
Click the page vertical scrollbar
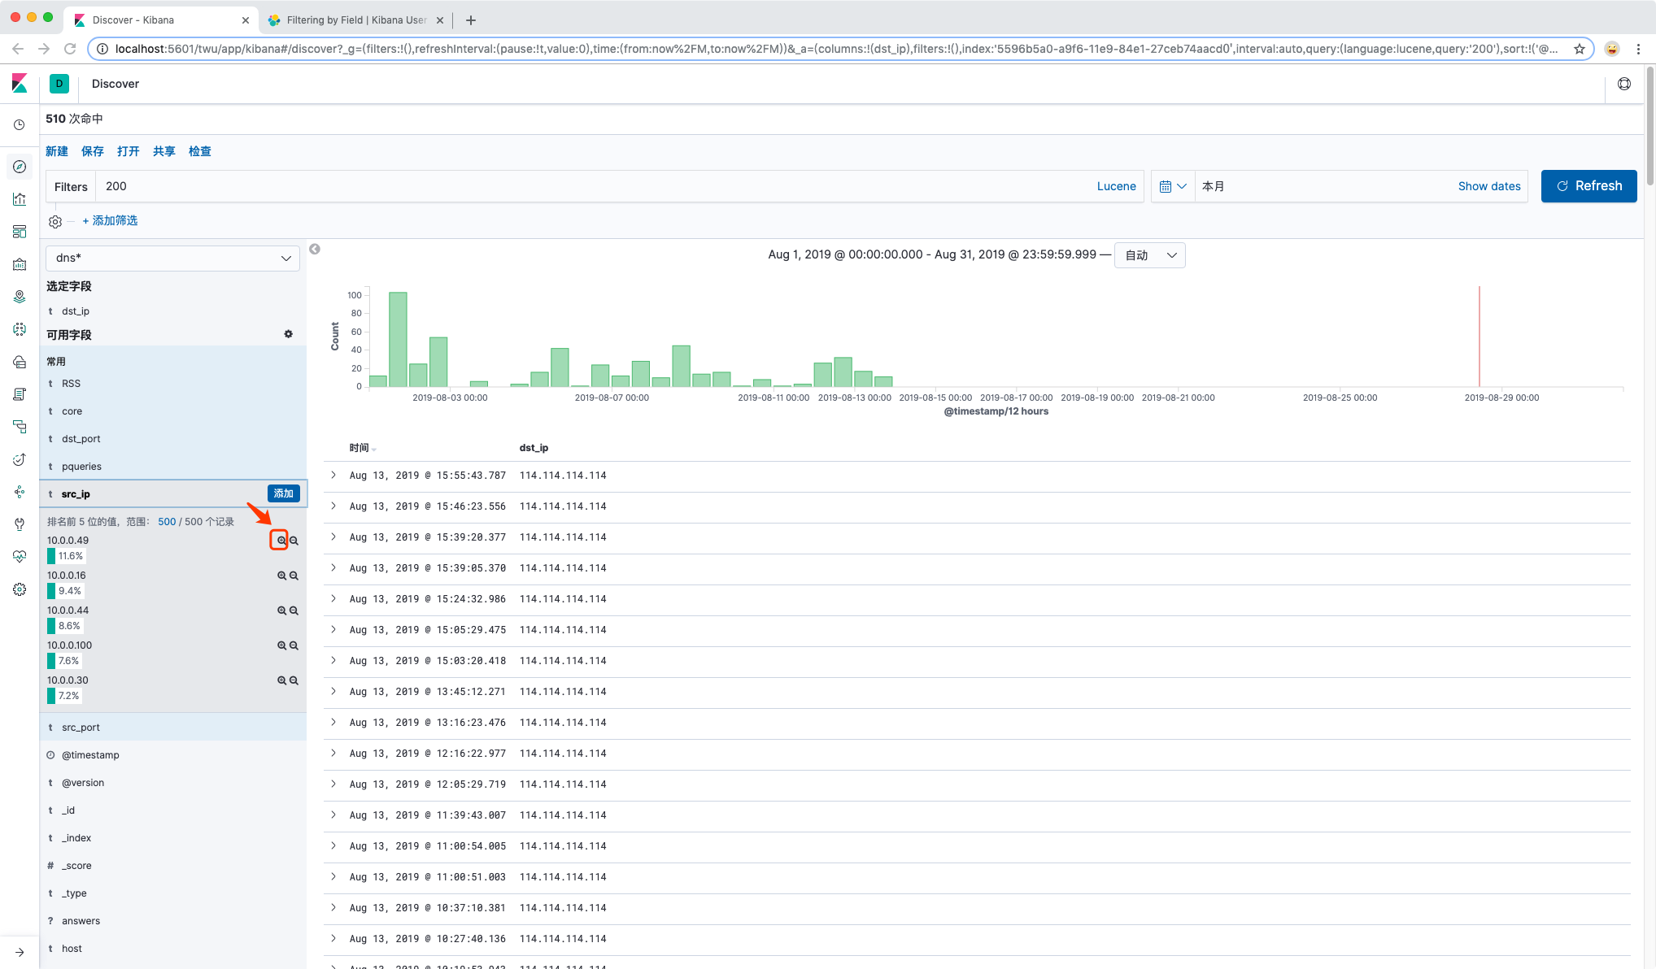click(1650, 125)
